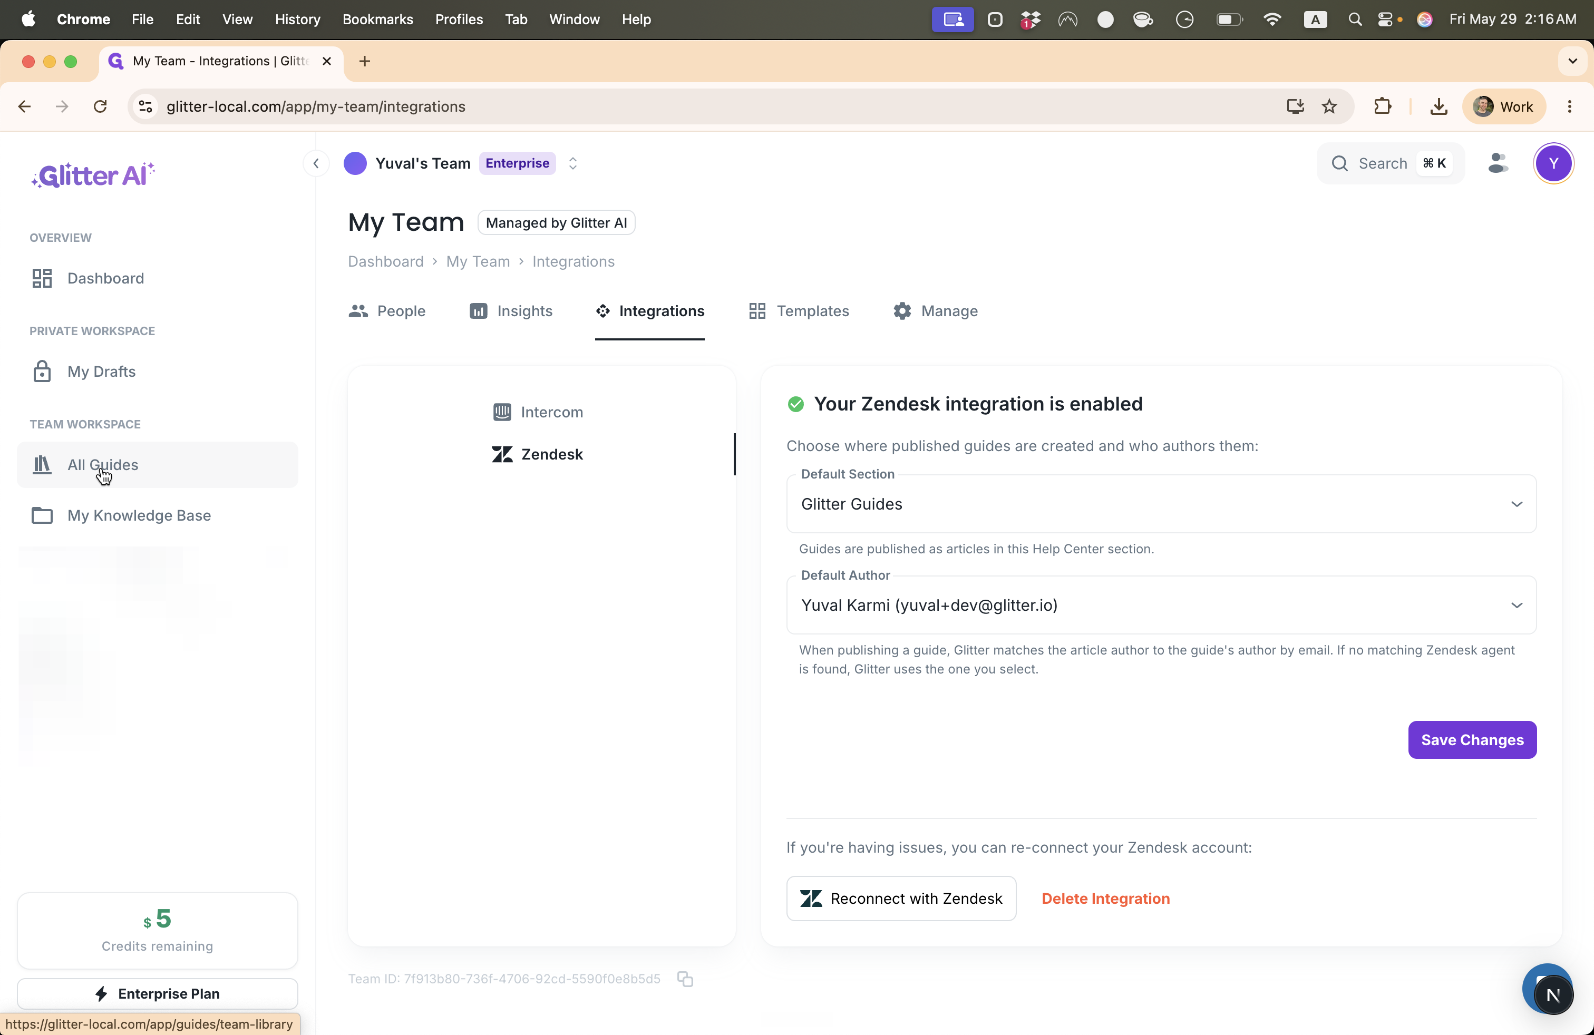Open My Knowledge Base folder

click(x=158, y=515)
